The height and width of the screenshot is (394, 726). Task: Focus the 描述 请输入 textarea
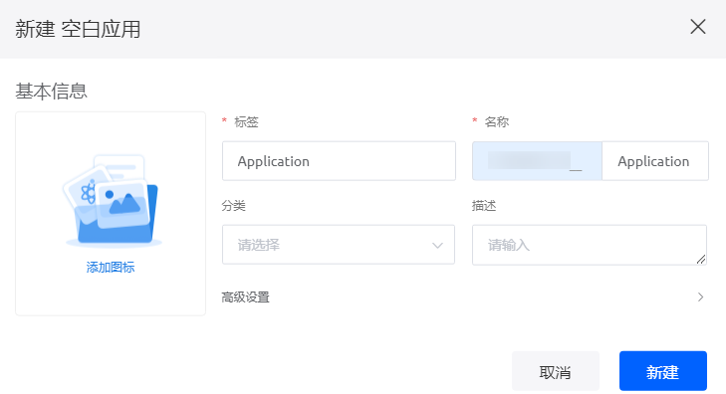click(x=590, y=245)
